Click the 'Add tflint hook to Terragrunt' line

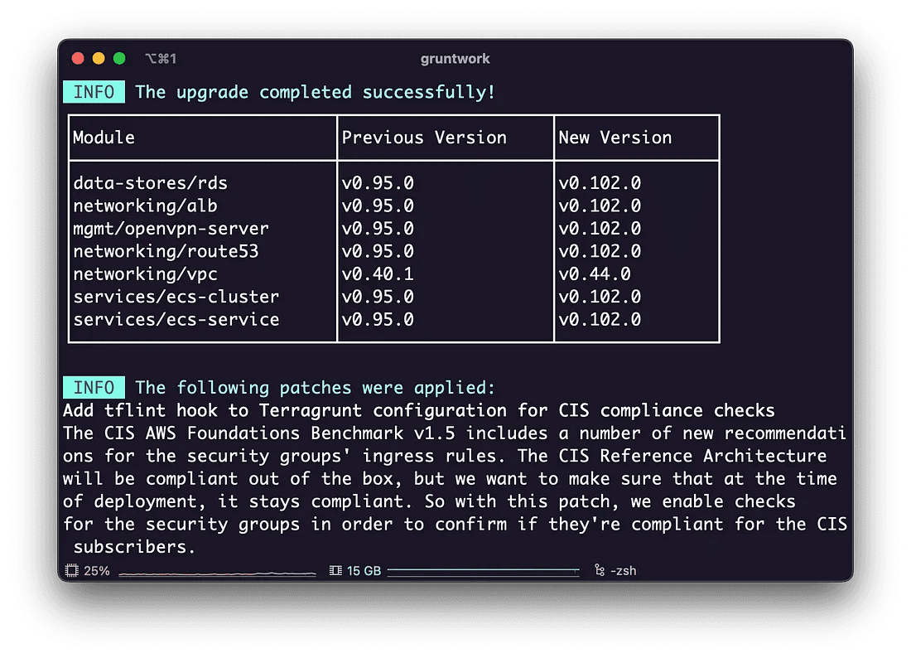pos(419,410)
